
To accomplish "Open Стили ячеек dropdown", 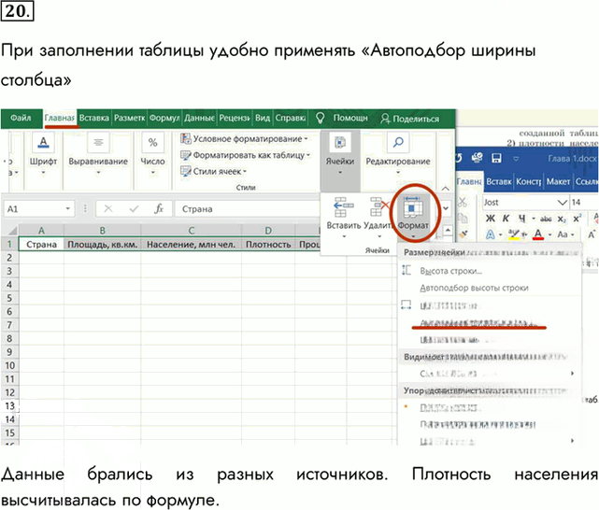I will coord(214,171).
